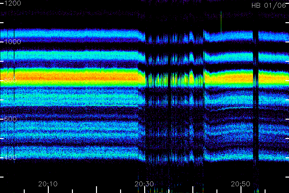Click the 20:10 time axis label

pyautogui.click(x=48, y=184)
